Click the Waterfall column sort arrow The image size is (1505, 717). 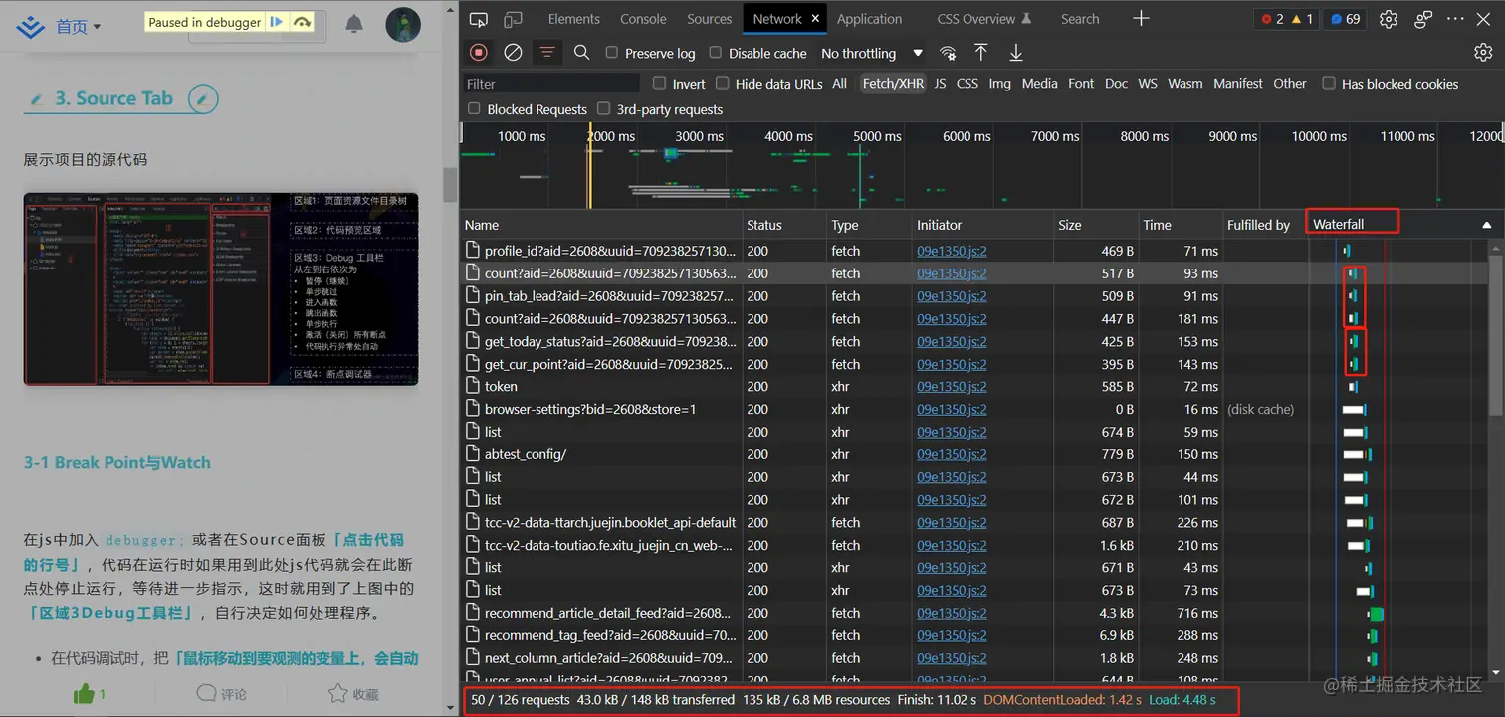point(1487,225)
